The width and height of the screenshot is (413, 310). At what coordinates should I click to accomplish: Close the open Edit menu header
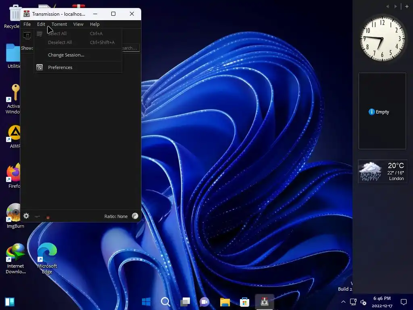pos(41,24)
